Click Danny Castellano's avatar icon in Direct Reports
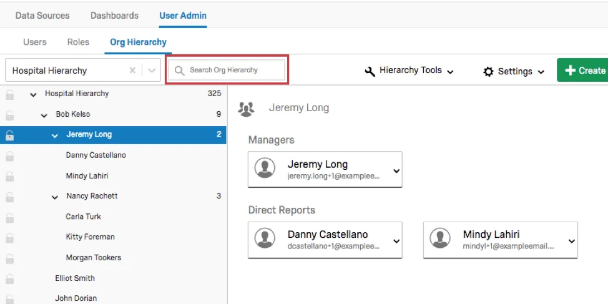This screenshot has width=608, height=304. (x=266, y=240)
